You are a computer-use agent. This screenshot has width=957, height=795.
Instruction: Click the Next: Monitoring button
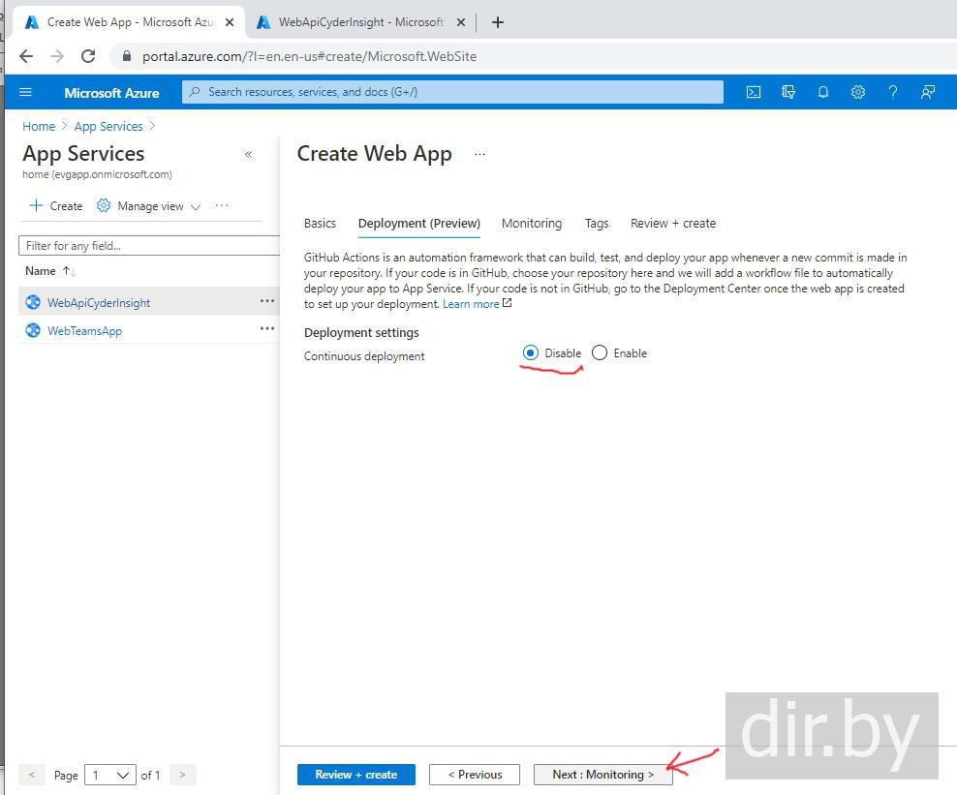click(x=602, y=775)
